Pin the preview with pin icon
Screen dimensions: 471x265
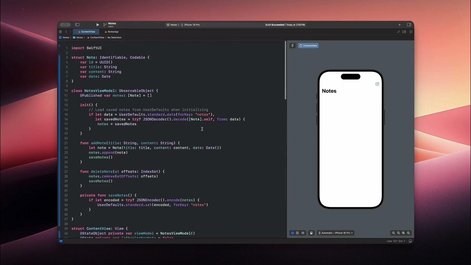[x=293, y=46]
